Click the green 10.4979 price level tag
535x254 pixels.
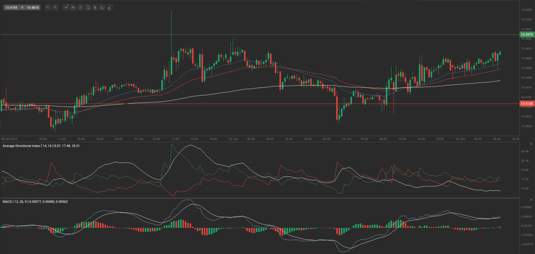click(527, 35)
